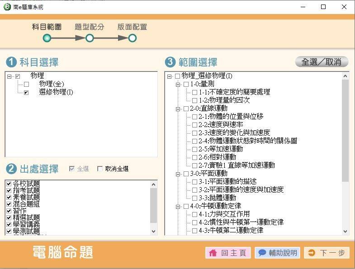Check 2-0:直線運動 chapter checkbox
This screenshot has height=269, width=355.
click(186, 109)
